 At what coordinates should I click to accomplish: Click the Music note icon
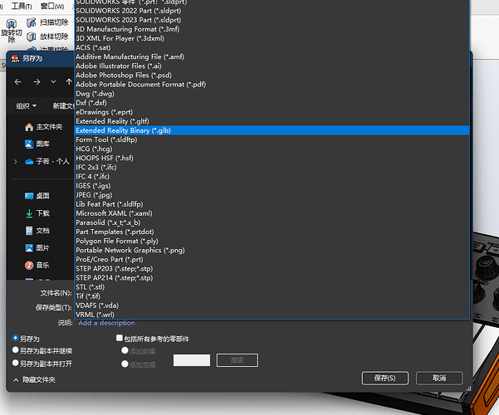tap(29, 265)
